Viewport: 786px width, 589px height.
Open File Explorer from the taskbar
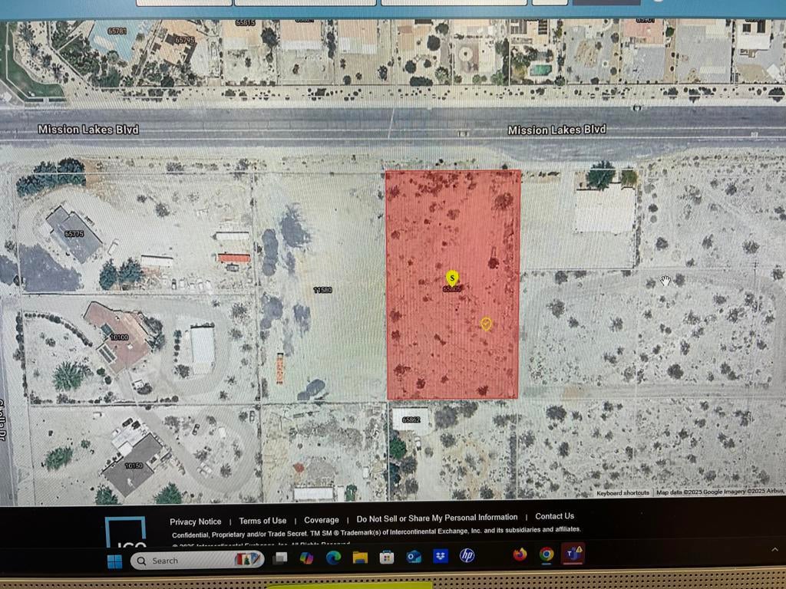coord(360,558)
